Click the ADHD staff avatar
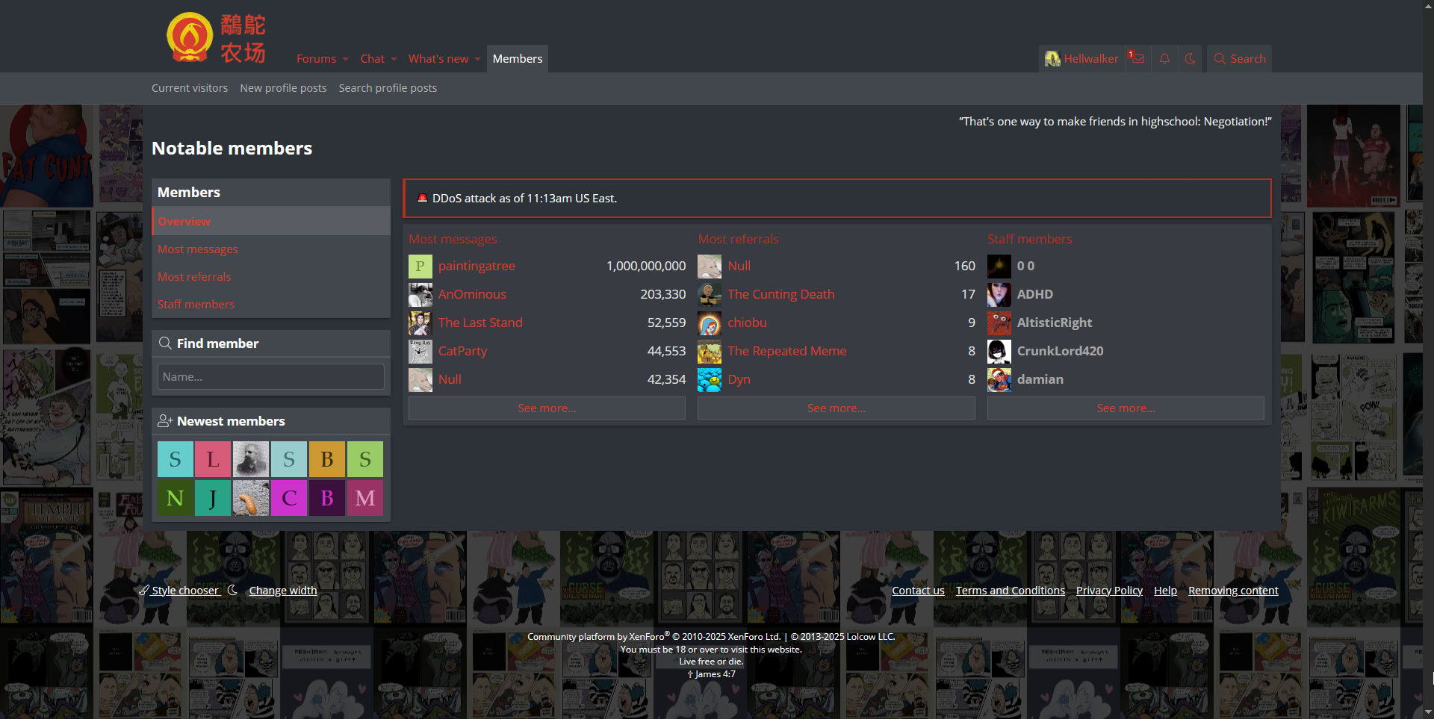Viewport: 1434px width, 719px height. click(x=999, y=295)
